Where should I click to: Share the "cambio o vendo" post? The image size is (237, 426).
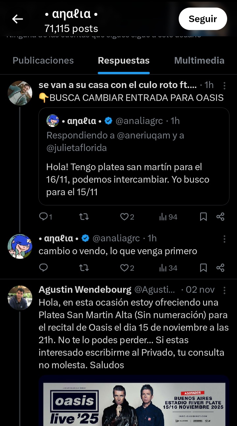[x=220, y=268]
